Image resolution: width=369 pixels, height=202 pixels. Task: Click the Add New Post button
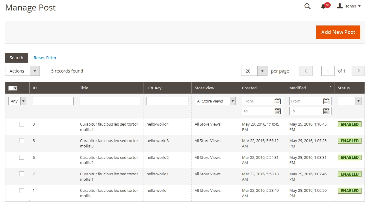pyautogui.click(x=338, y=32)
